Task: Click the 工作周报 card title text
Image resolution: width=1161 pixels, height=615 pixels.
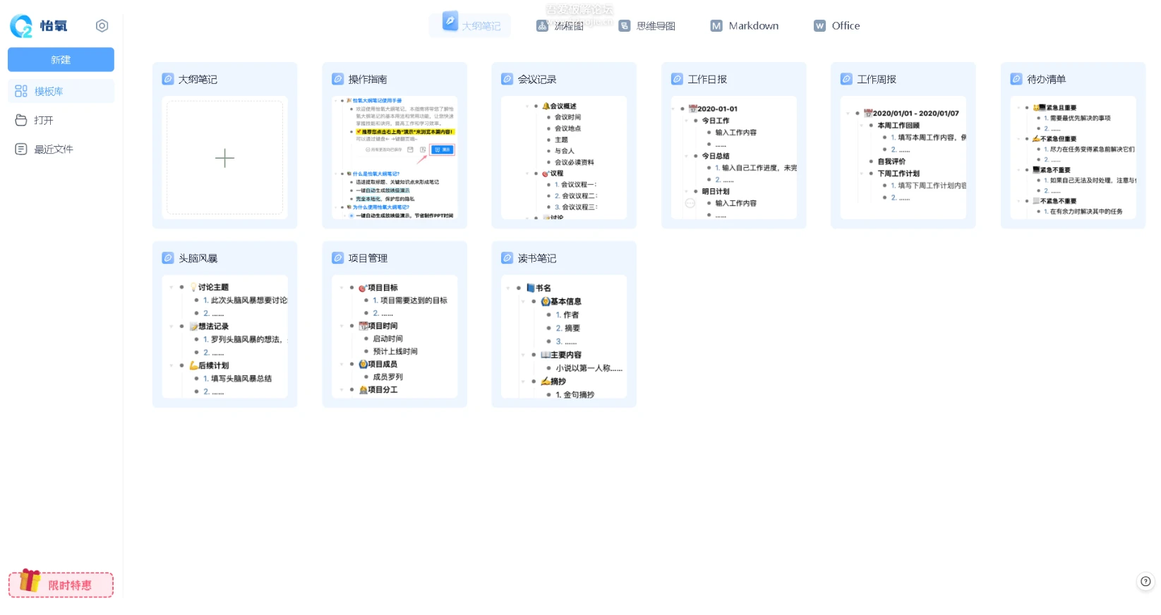Action: pos(877,79)
